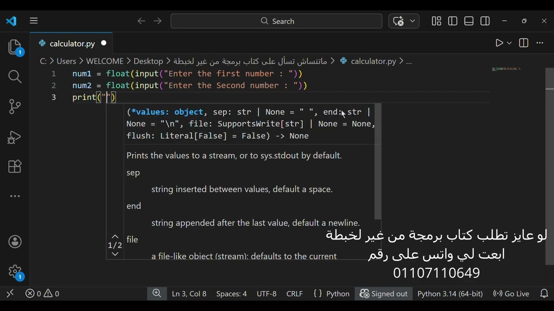Click the num2 variable on line 2
554x311 pixels.
pyautogui.click(x=82, y=86)
